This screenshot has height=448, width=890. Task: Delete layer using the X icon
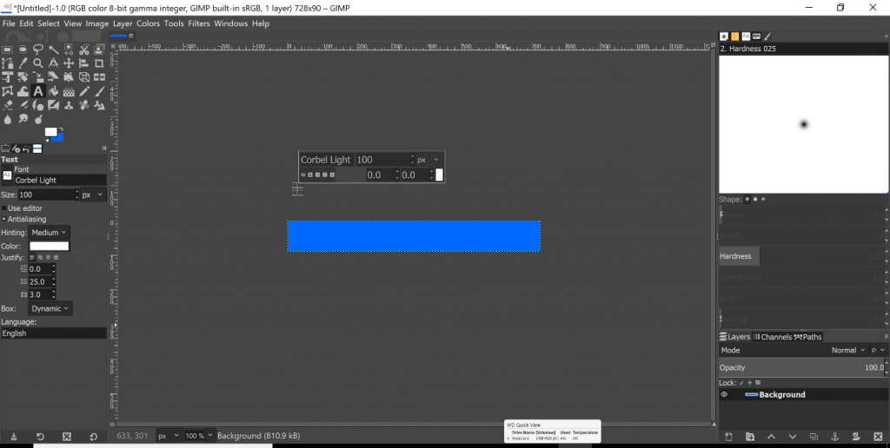877,436
